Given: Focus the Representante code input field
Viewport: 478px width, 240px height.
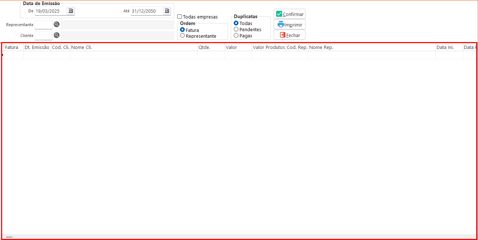Looking at the screenshot, I should (x=44, y=25).
